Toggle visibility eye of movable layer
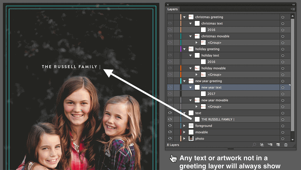The image size is (301, 170). coord(170,132)
